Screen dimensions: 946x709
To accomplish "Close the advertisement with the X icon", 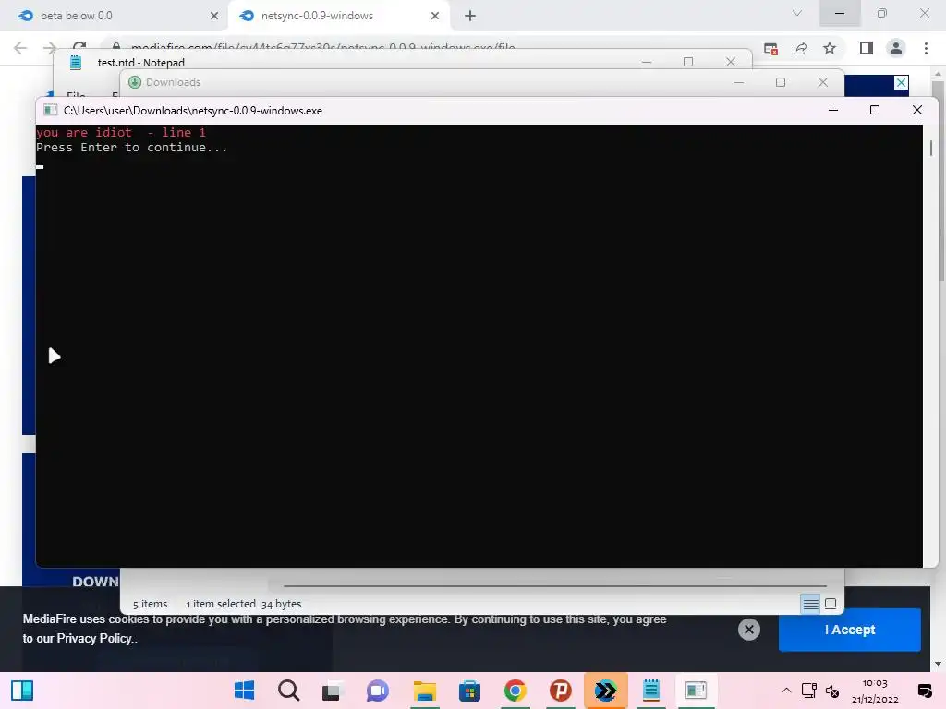I will click(901, 82).
